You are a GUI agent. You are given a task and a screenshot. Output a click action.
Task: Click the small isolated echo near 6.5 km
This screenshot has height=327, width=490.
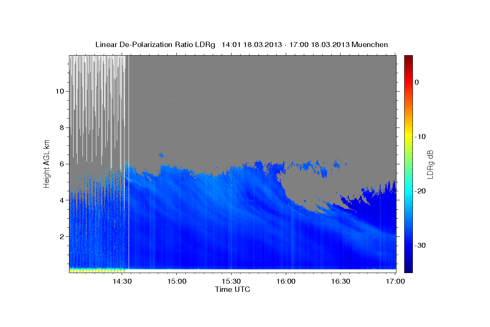161,155
